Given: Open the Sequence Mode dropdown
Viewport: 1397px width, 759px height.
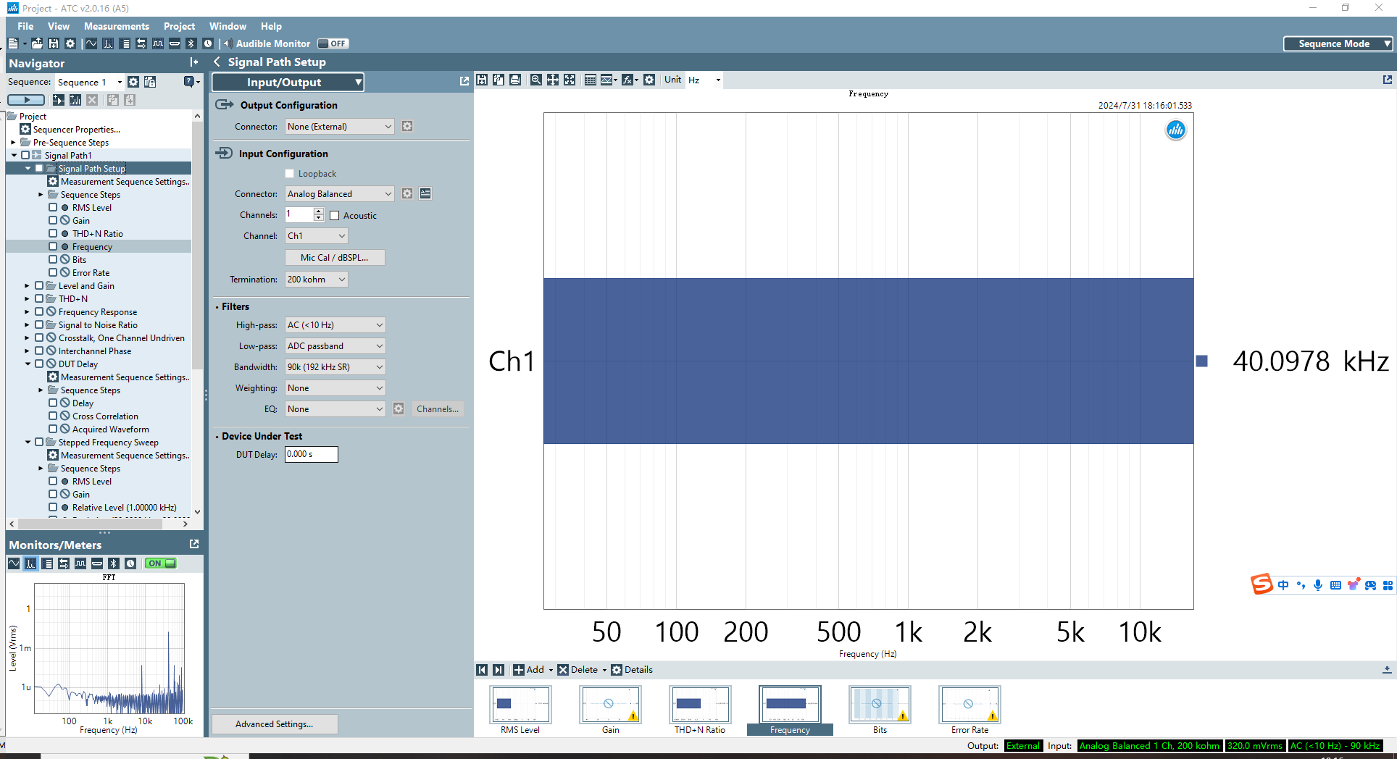Looking at the screenshot, I should pos(1338,43).
